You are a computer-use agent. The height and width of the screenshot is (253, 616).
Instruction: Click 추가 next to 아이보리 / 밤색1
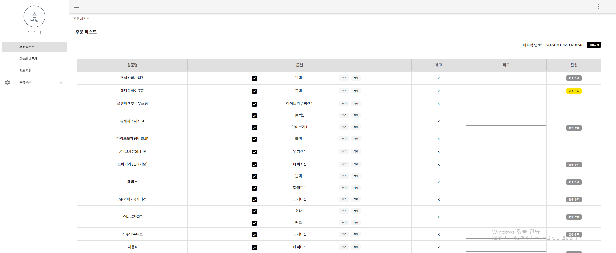pos(344,104)
